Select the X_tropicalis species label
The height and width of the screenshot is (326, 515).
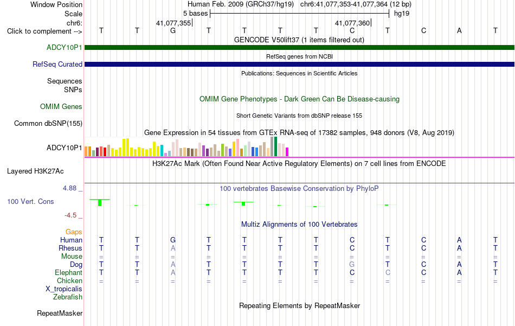[64, 289]
